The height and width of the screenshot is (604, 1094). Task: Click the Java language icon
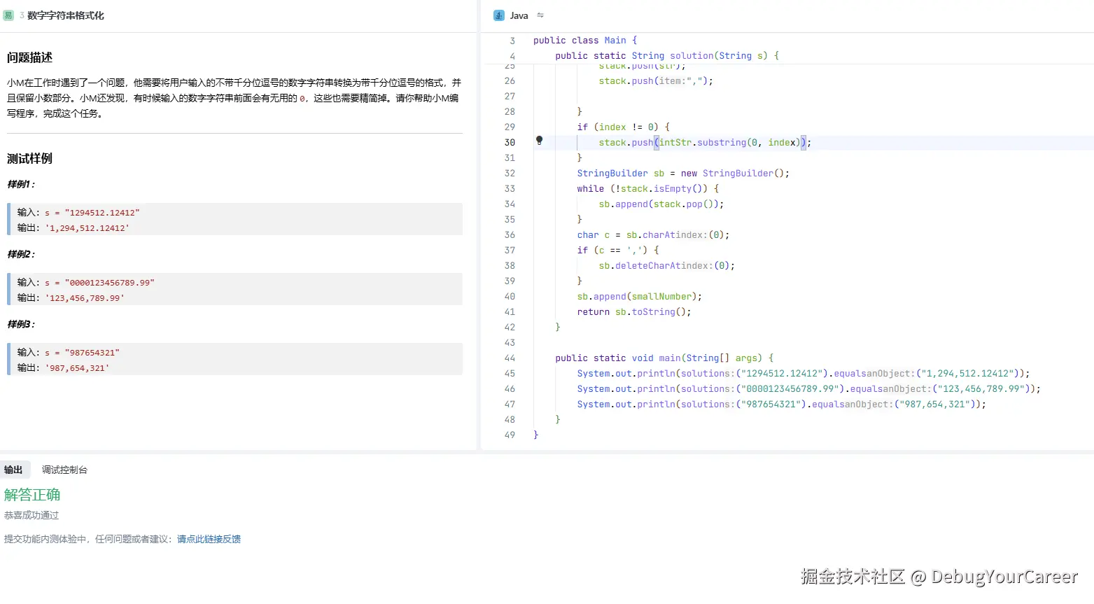[x=498, y=15]
